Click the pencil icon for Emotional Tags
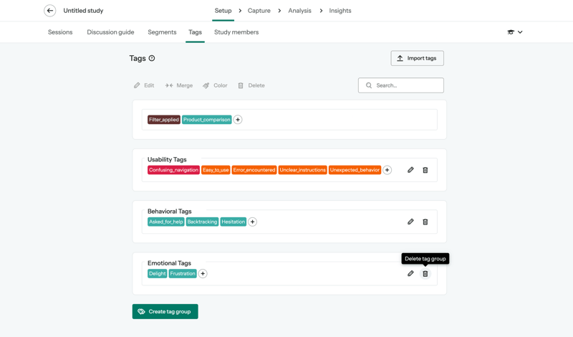The width and height of the screenshot is (573, 337). (410, 273)
